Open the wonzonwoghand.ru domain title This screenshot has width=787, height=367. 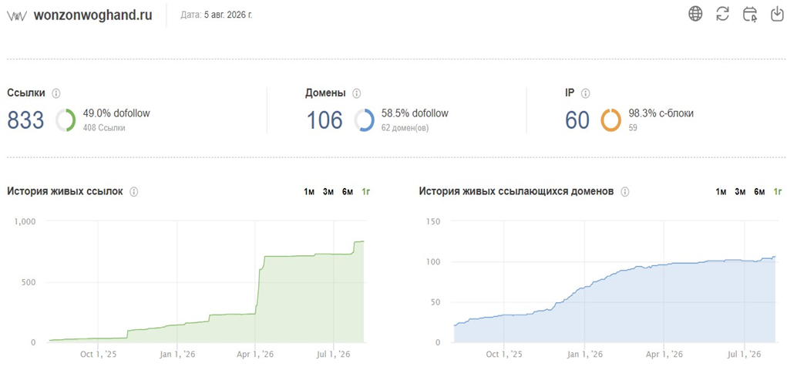click(x=93, y=15)
